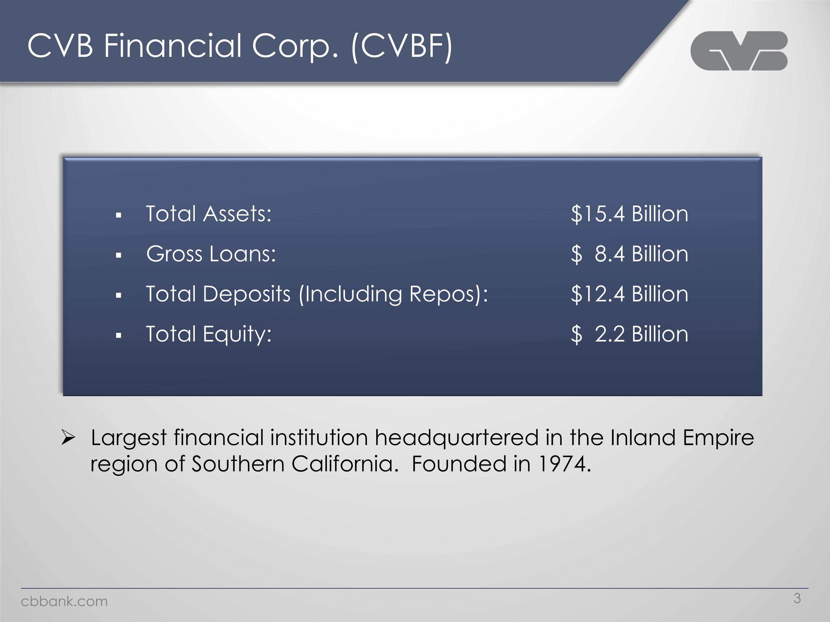Select the '$ 8.4 Billion' value
Screen dimensions: 830x622
pyautogui.click(x=630, y=254)
